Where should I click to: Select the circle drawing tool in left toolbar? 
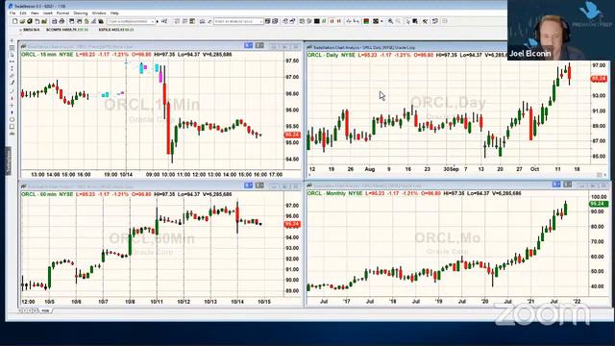pos(12,119)
